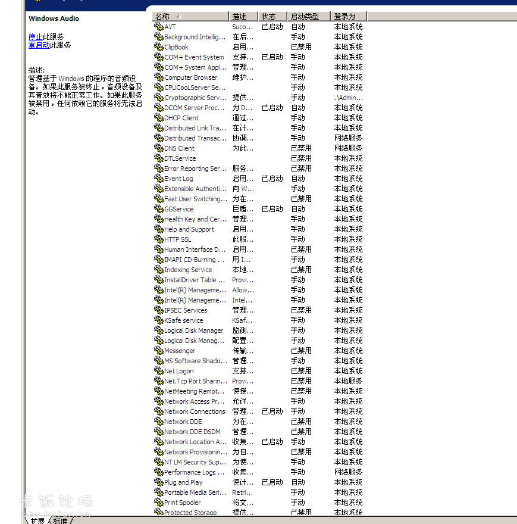
Task: Click the gear icon beside Network DDE DSDM
Action: [x=159, y=432]
